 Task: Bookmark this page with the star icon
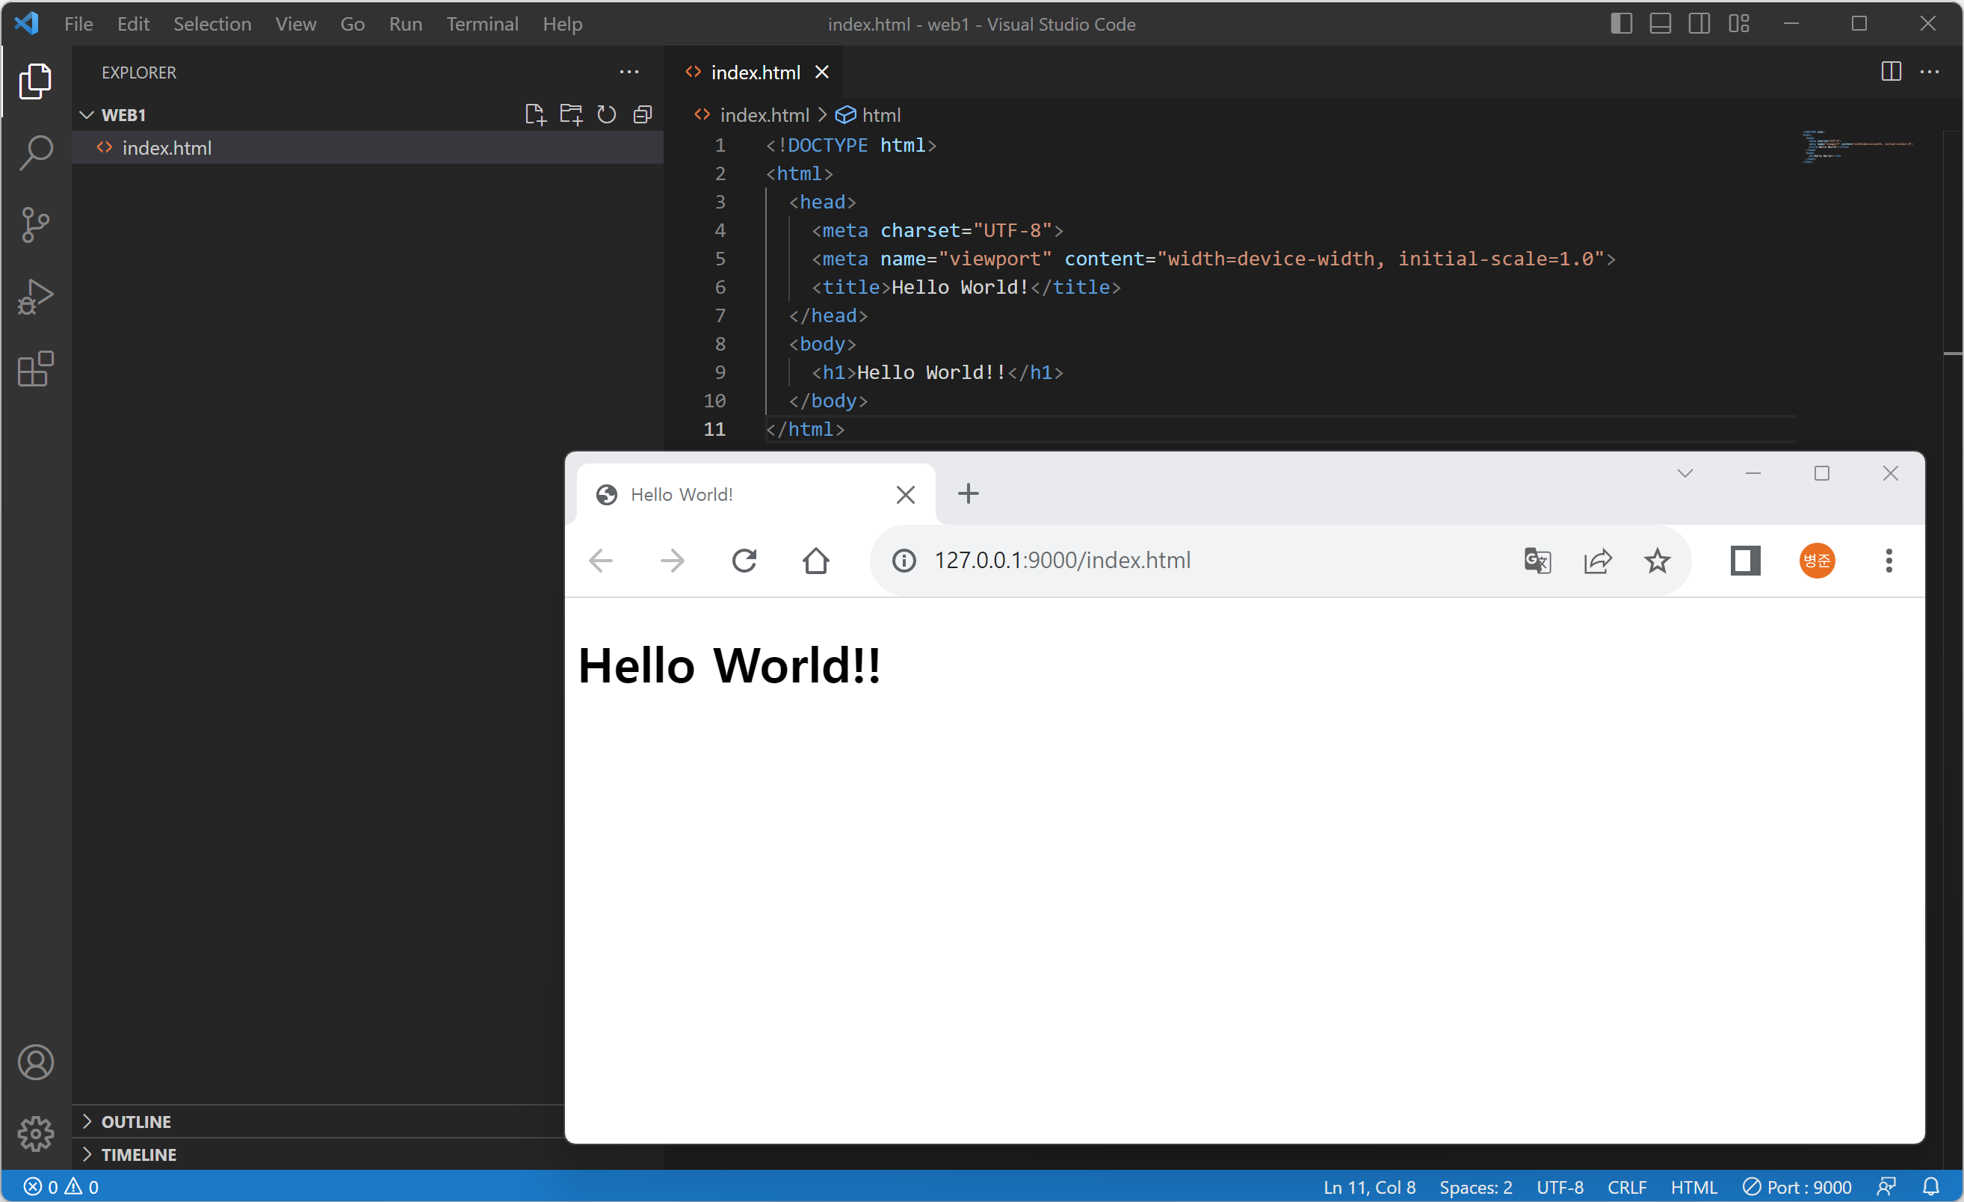pyautogui.click(x=1657, y=561)
